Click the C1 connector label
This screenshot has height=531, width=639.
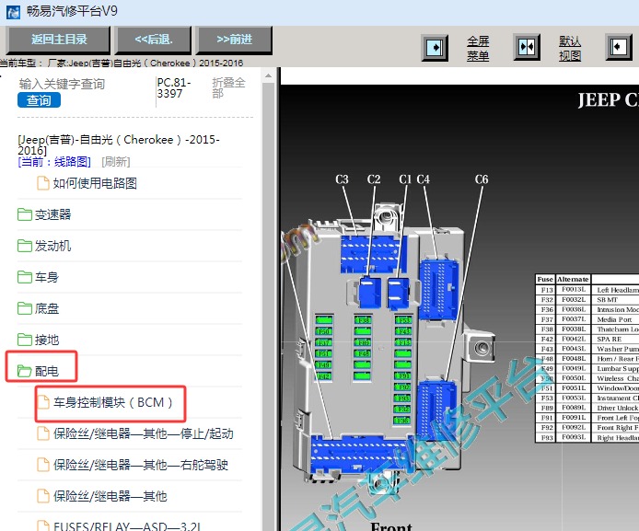click(405, 179)
